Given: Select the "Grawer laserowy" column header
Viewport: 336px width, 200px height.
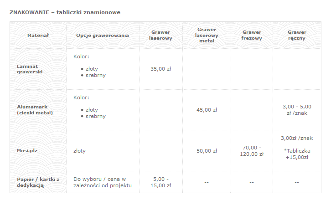Looking at the screenshot, I should point(160,35).
